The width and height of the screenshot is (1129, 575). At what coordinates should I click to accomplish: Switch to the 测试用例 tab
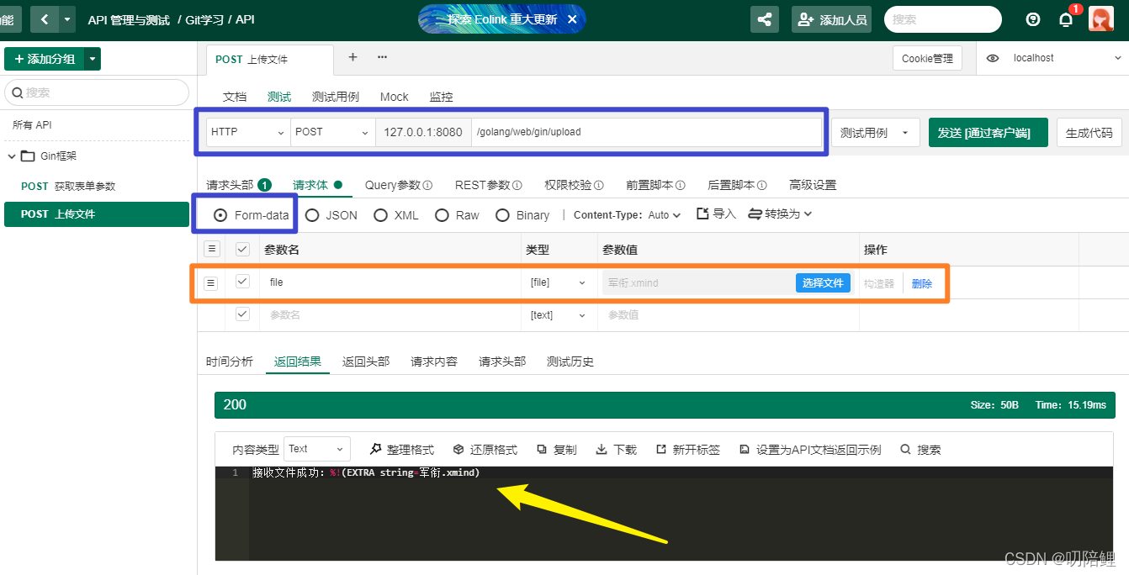(x=336, y=97)
